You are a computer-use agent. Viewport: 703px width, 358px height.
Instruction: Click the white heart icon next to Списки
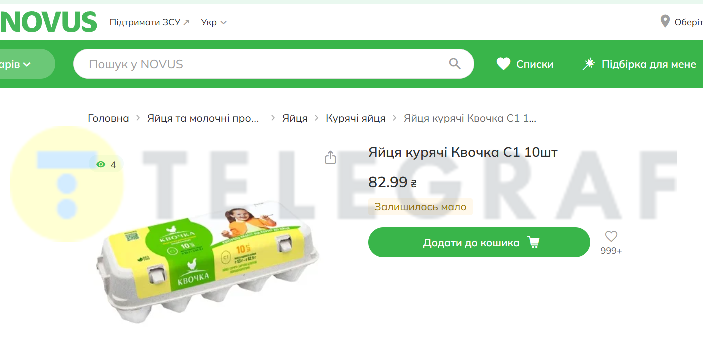coord(503,64)
